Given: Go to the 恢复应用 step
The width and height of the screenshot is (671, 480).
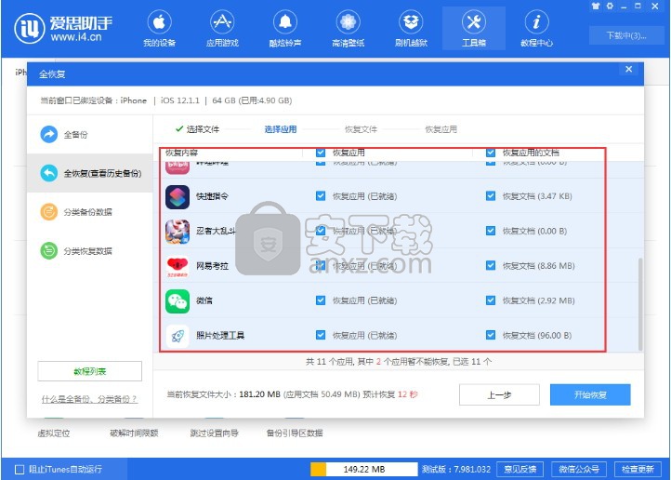Looking at the screenshot, I should [x=441, y=129].
